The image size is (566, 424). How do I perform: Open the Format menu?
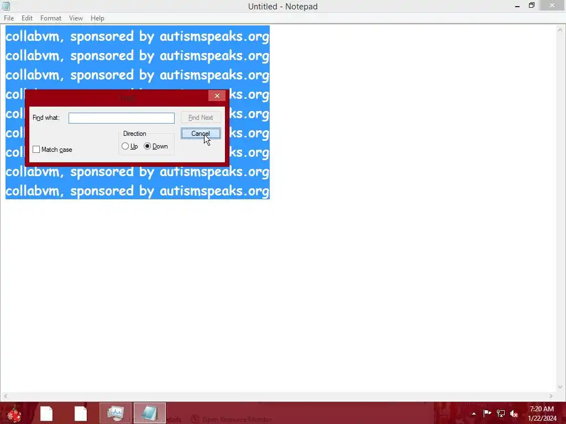click(x=50, y=18)
